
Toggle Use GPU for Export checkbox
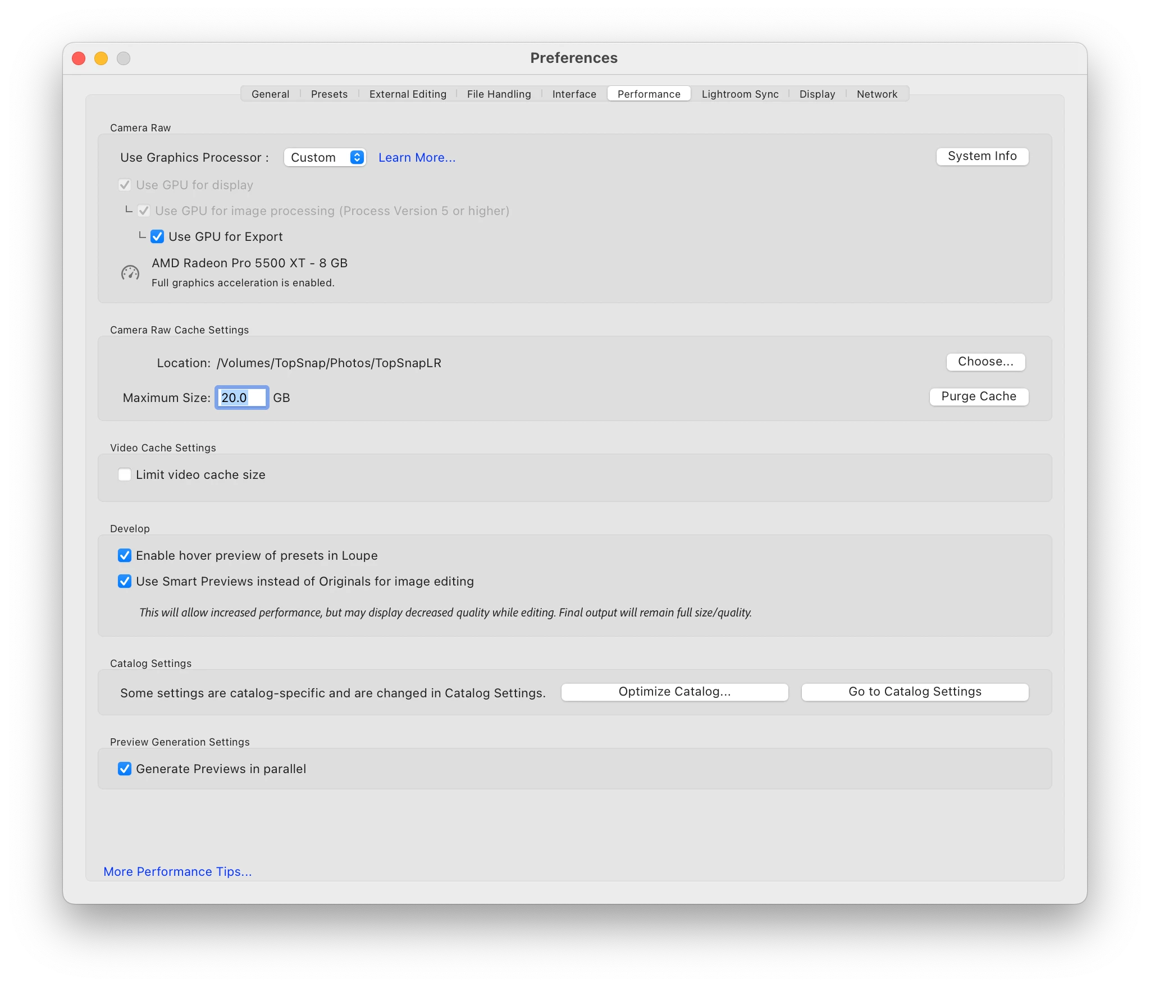point(158,237)
